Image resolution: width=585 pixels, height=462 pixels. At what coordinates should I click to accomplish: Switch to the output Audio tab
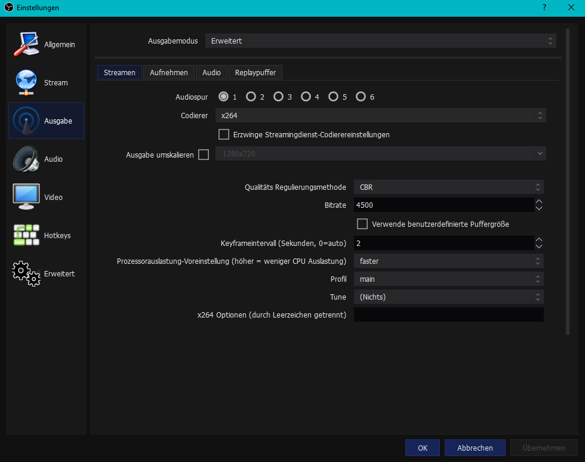211,72
